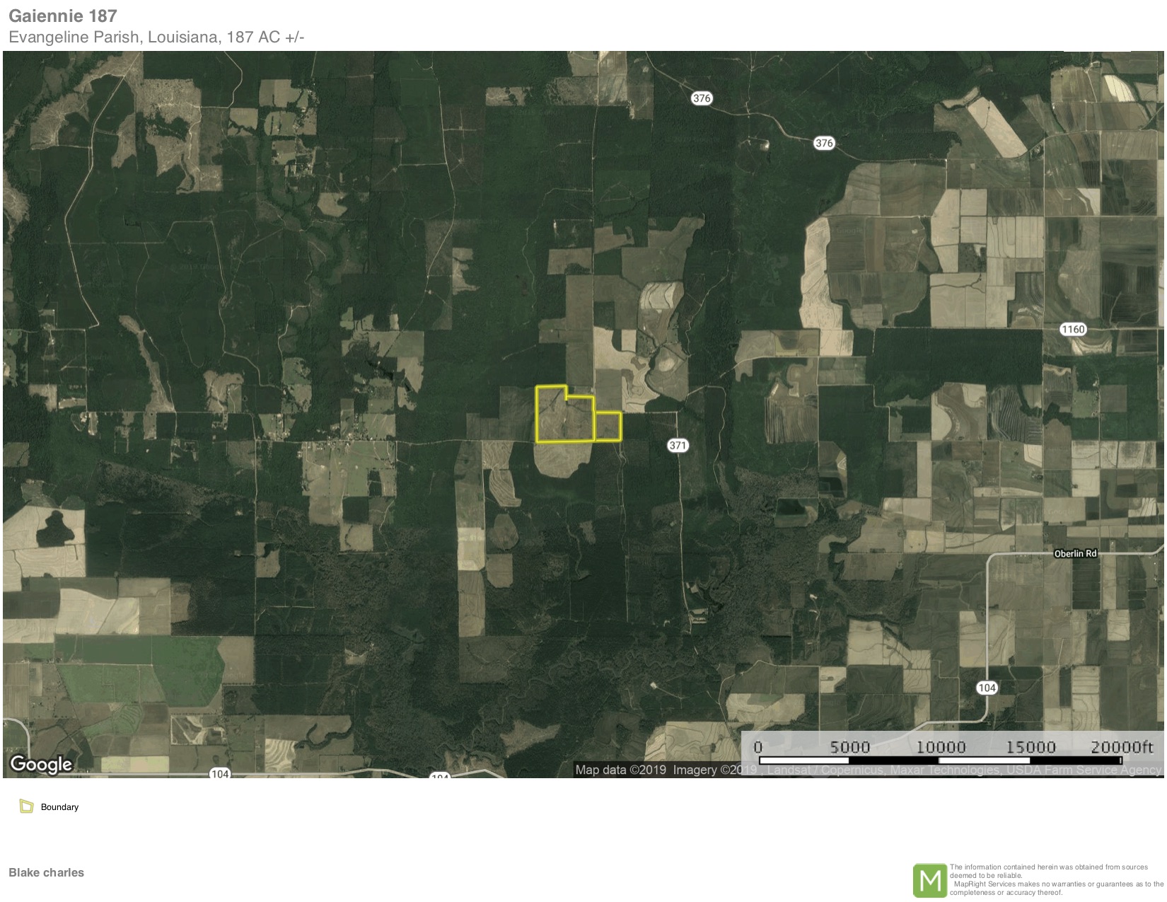Click the Oberlin Rd road label
This screenshot has height=902, width=1167.
pos(1075,553)
